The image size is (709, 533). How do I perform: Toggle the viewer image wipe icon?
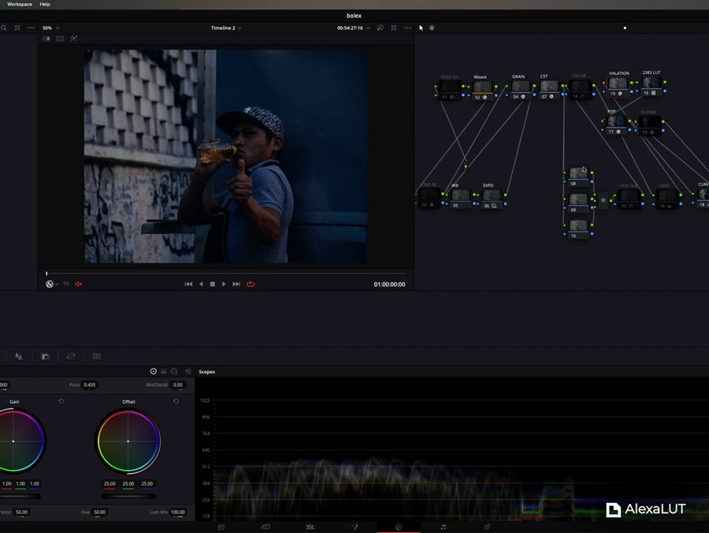tap(46, 39)
